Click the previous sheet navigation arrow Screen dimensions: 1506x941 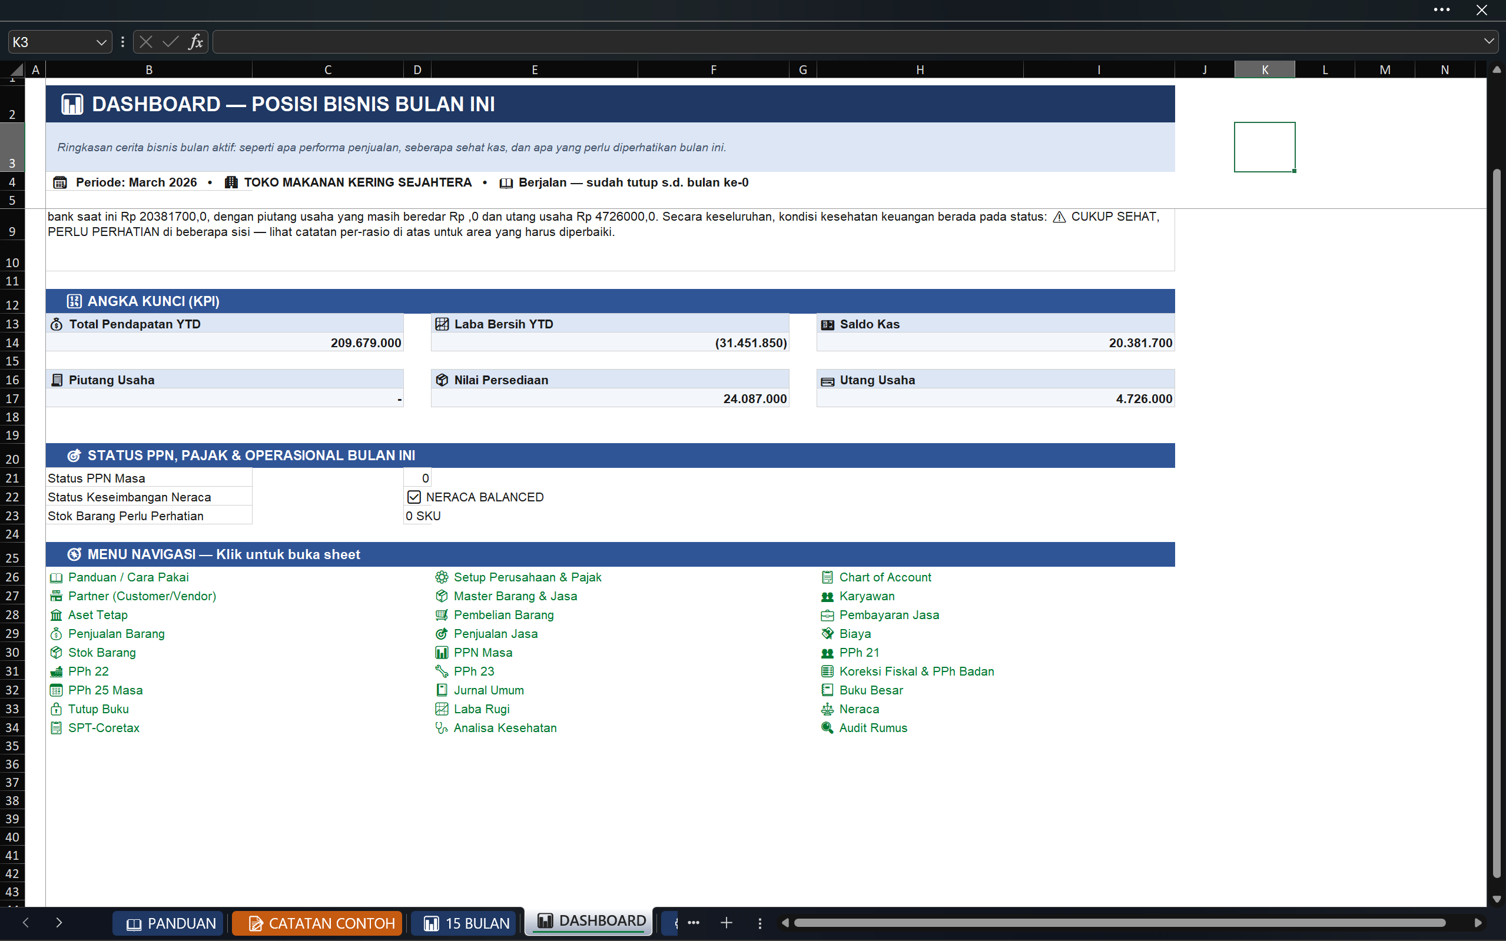pyautogui.click(x=25, y=923)
